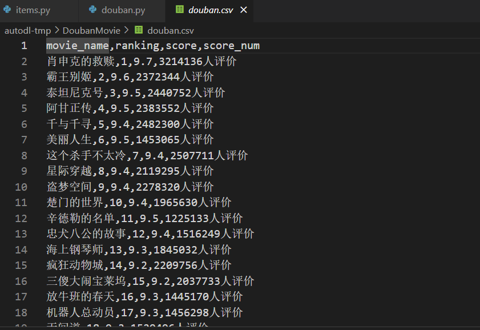Screen dimensions: 480x330
Task: Click line number 1 in the gutter
Action: (24, 46)
